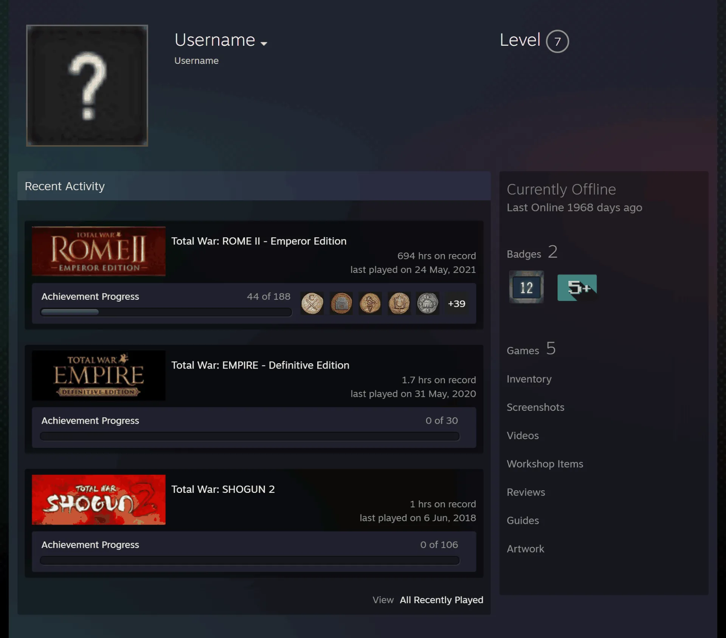Click 'last played on 6 Jun, 2018' text

(x=418, y=518)
